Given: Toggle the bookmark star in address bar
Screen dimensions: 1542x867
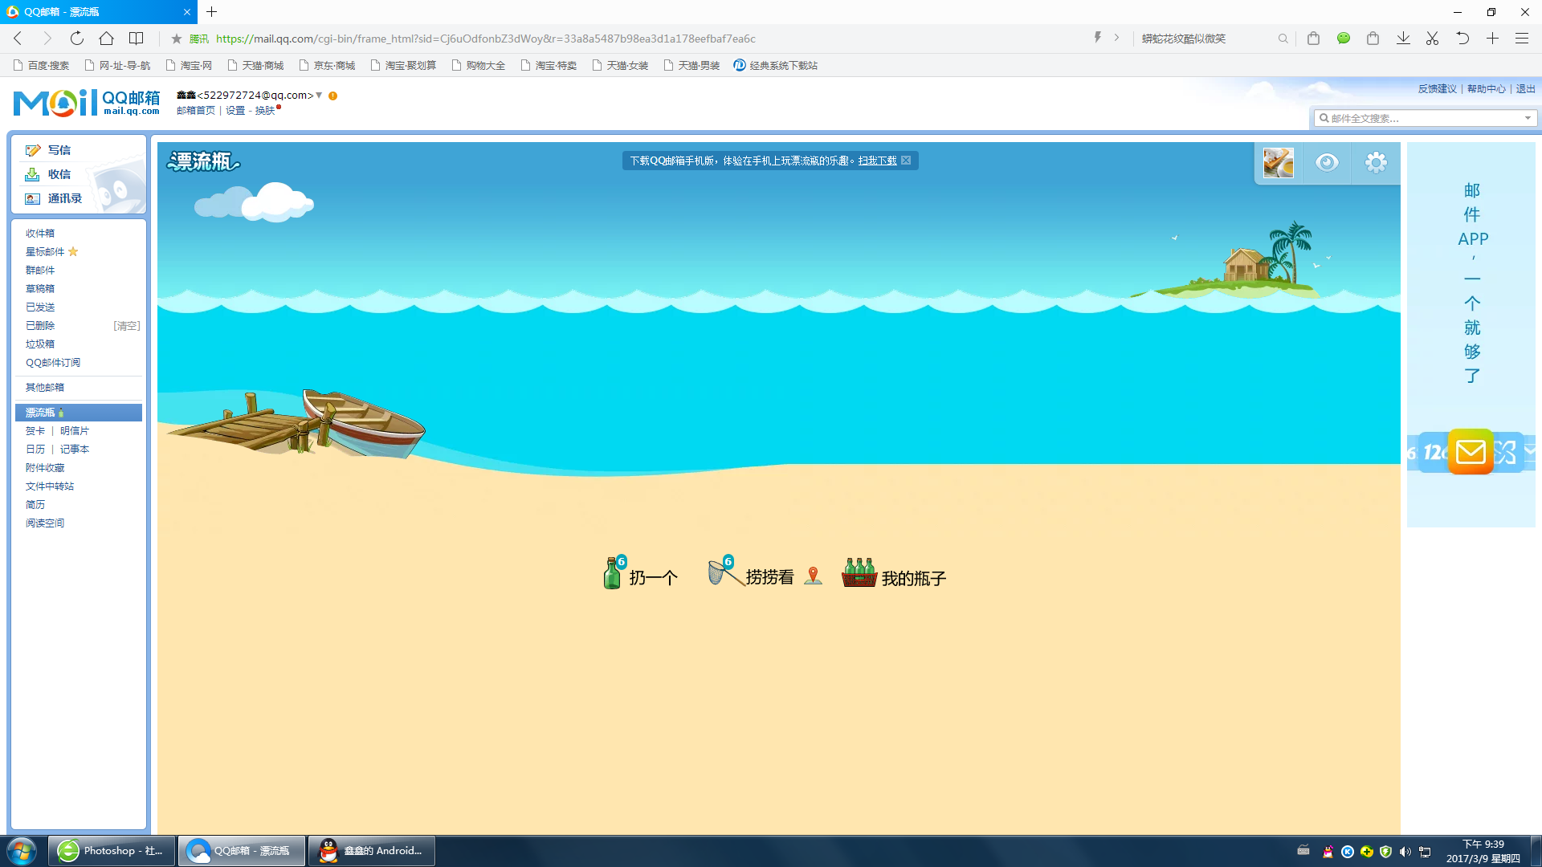Looking at the screenshot, I should (x=177, y=39).
